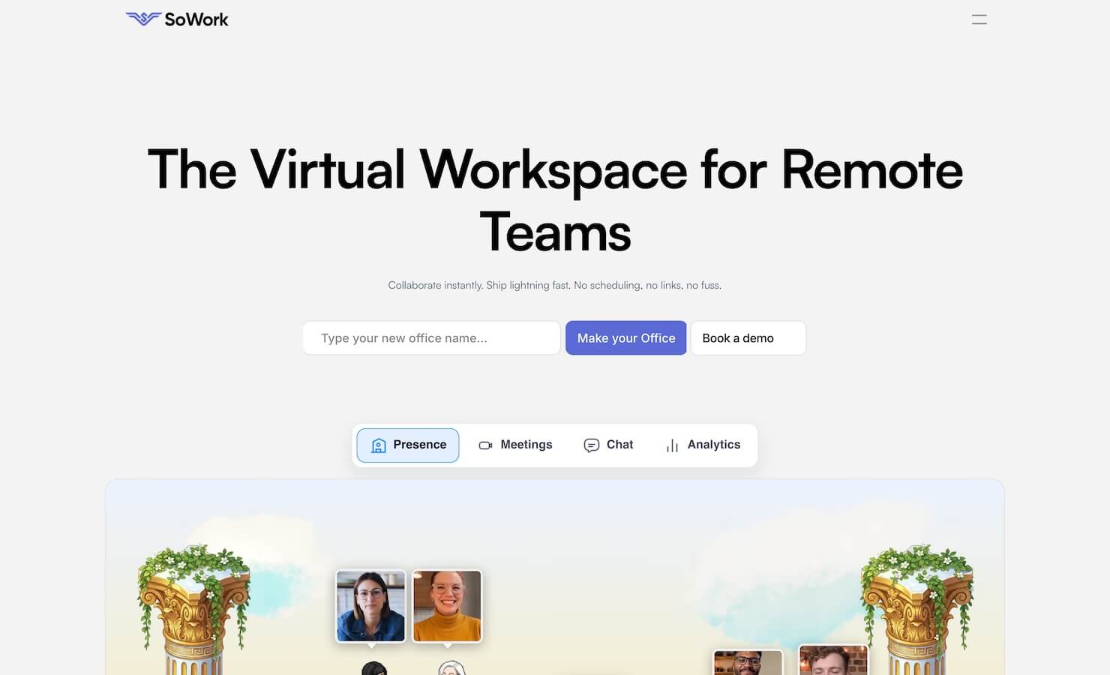This screenshot has width=1110, height=675.
Task: Click the SoWork wordmark text
Action: click(x=196, y=19)
